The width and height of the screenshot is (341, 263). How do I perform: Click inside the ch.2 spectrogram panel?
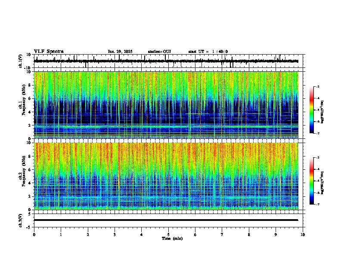166,176
